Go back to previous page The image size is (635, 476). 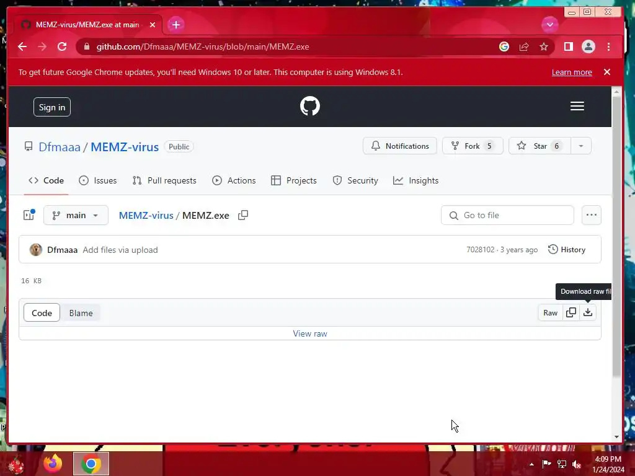(22, 46)
